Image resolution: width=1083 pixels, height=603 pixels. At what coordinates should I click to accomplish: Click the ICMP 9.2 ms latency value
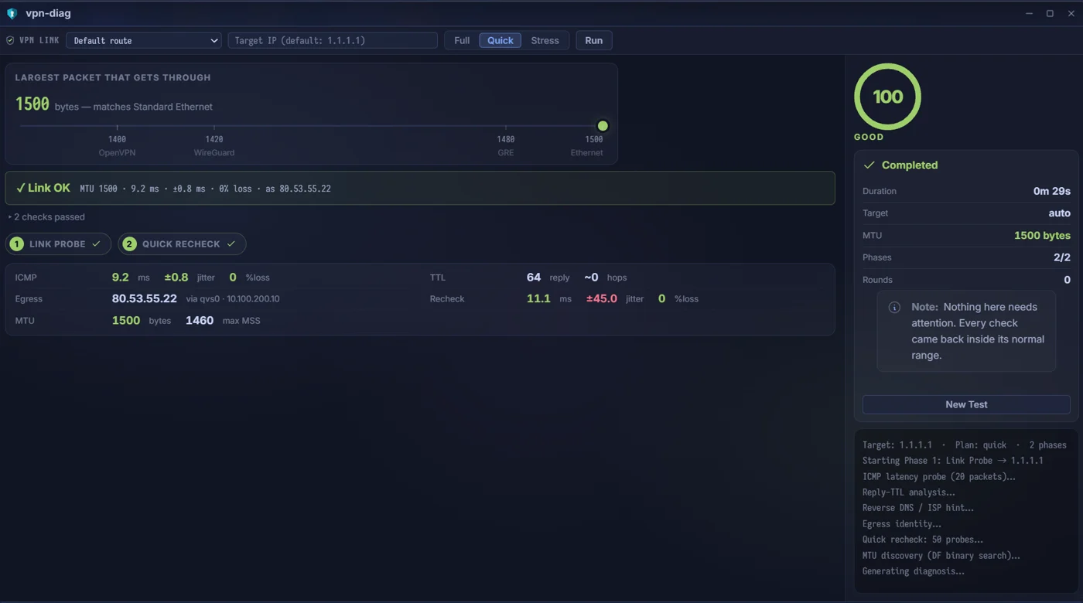click(x=121, y=277)
